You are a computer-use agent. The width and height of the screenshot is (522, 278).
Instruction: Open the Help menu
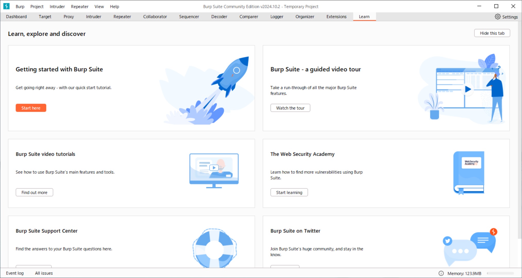(114, 6)
